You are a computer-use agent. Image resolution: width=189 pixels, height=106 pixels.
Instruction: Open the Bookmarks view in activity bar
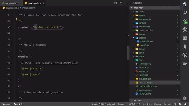185,47
